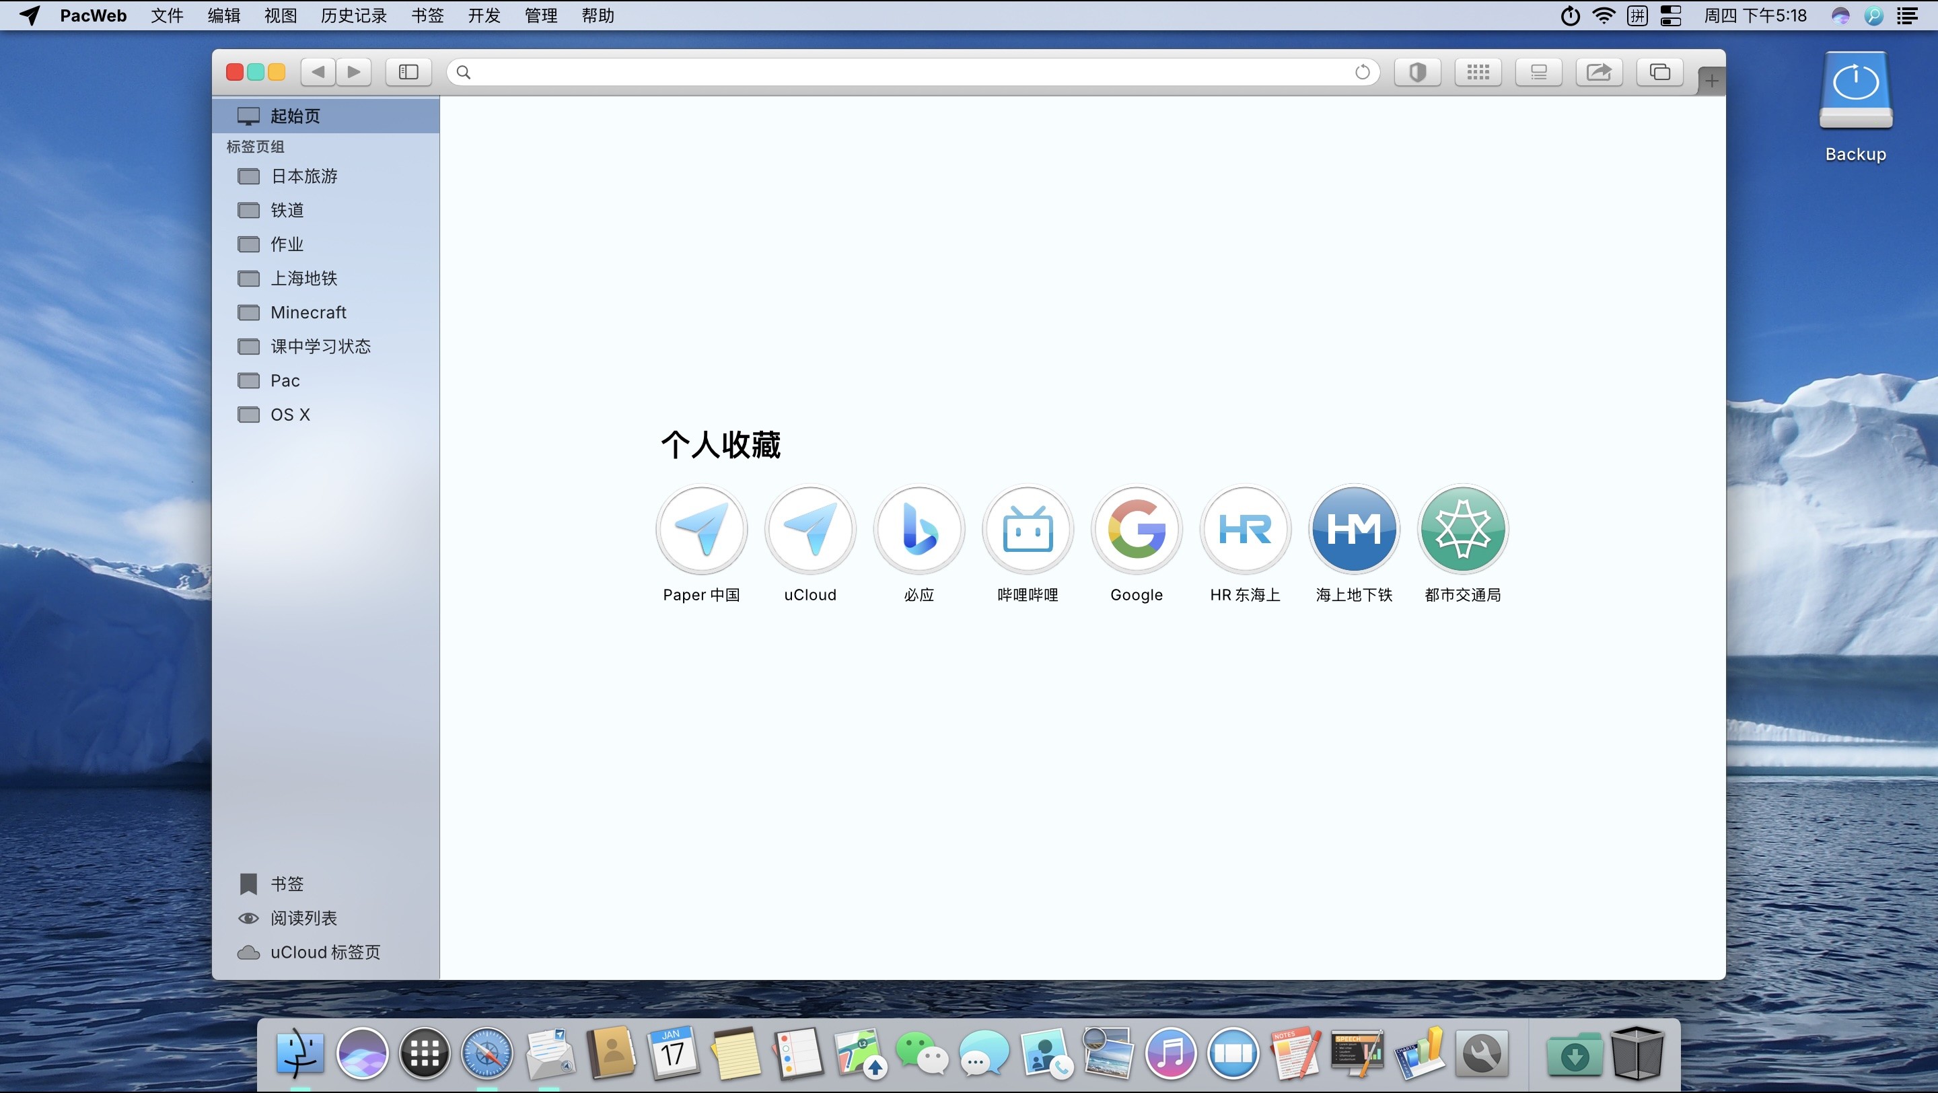The height and width of the screenshot is (1093, 1938).
Task: Show the grid favorites toolbar button
Action: click(1478, 72)
